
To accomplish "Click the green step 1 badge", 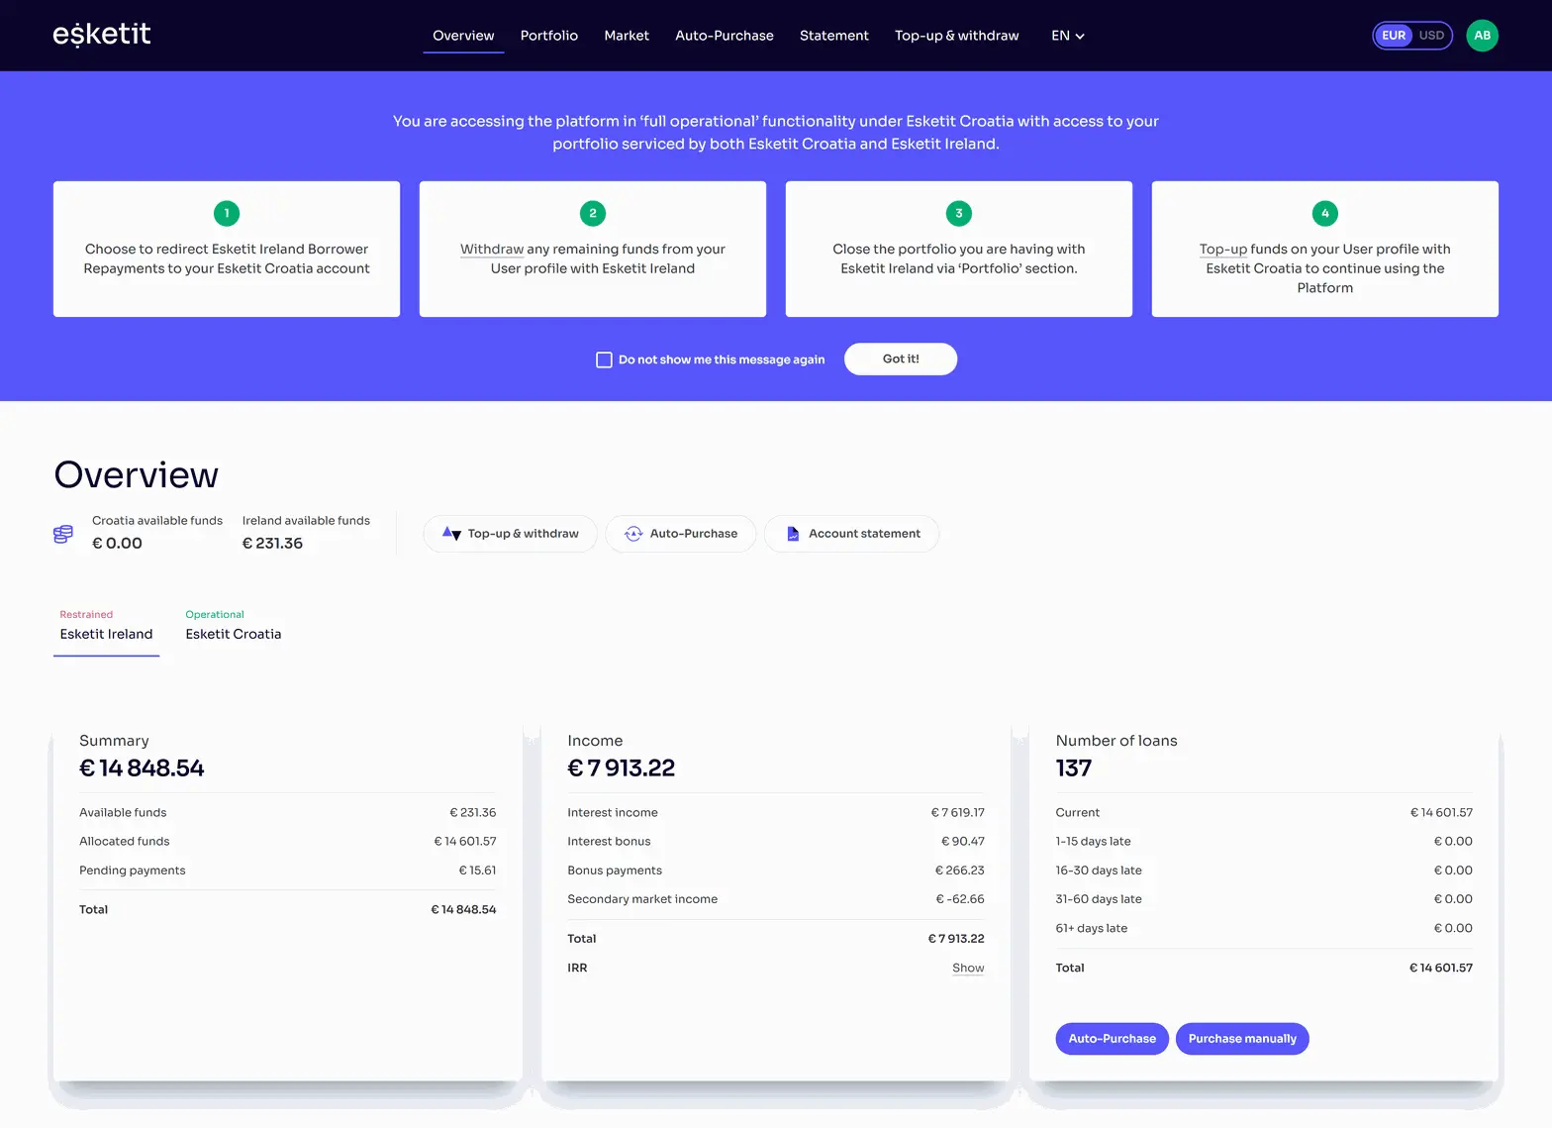I will 227,213.
